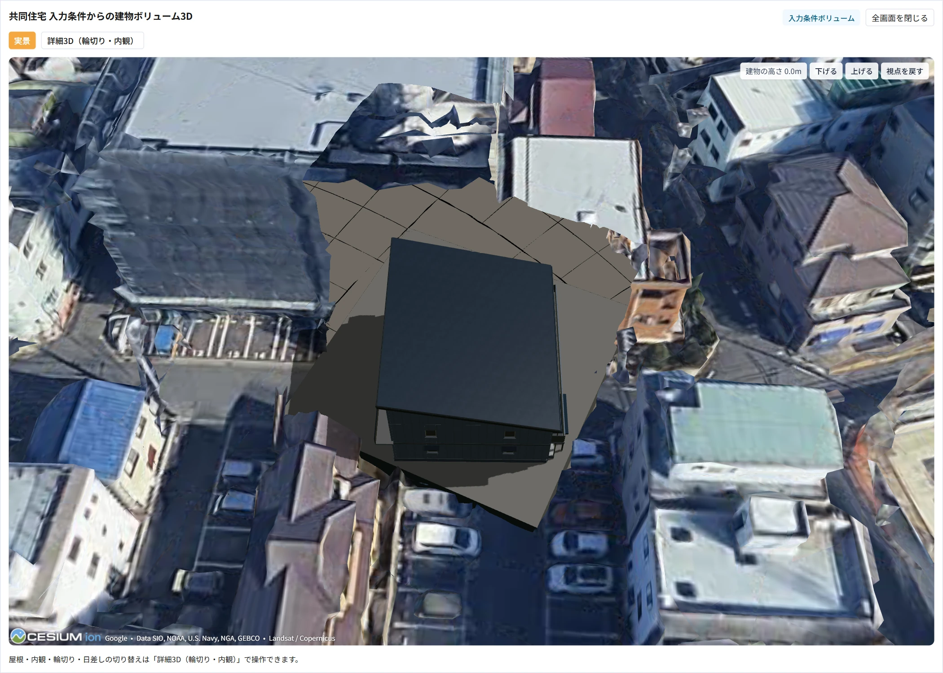Click the 共同住宅 入力条件からの建物ボリューム3D heading
The width and height of the screenshot is (943, 673).
pos(101,16)
